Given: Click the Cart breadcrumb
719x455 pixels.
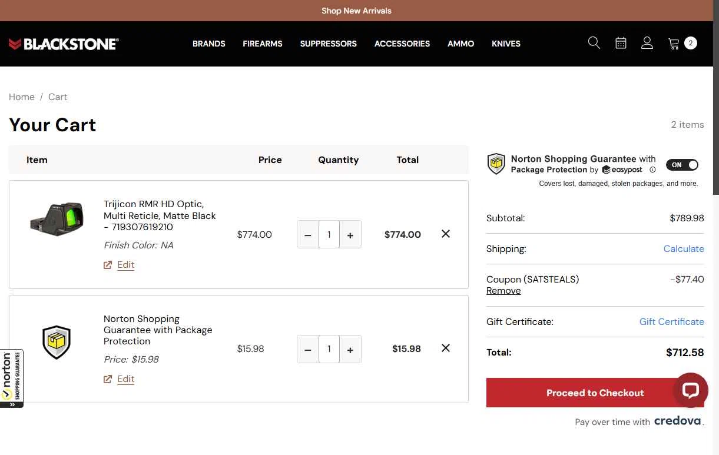Looking at the screenshot, I should click(58, 97).
